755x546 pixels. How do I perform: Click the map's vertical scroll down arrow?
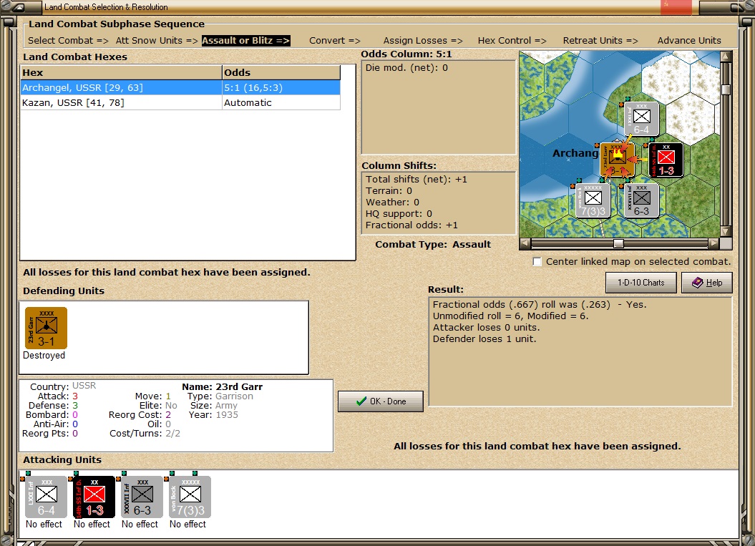pos(726,232)
